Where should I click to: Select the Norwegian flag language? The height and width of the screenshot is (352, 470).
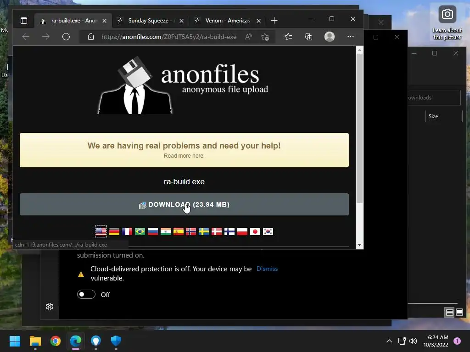click(191, 231)
